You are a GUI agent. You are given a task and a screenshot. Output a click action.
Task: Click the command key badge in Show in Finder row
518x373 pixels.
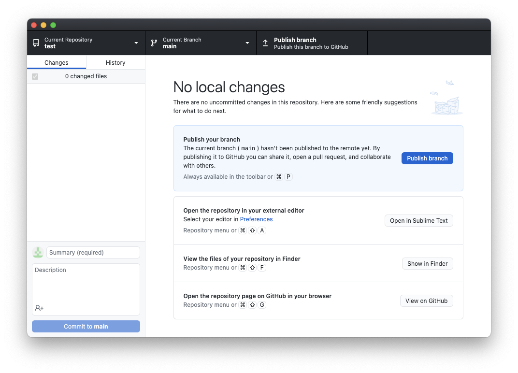pos(243,267)
